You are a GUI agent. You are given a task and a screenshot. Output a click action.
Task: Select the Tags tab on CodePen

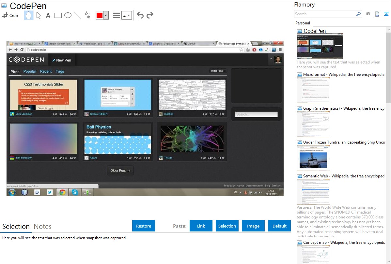coord(60,71)
